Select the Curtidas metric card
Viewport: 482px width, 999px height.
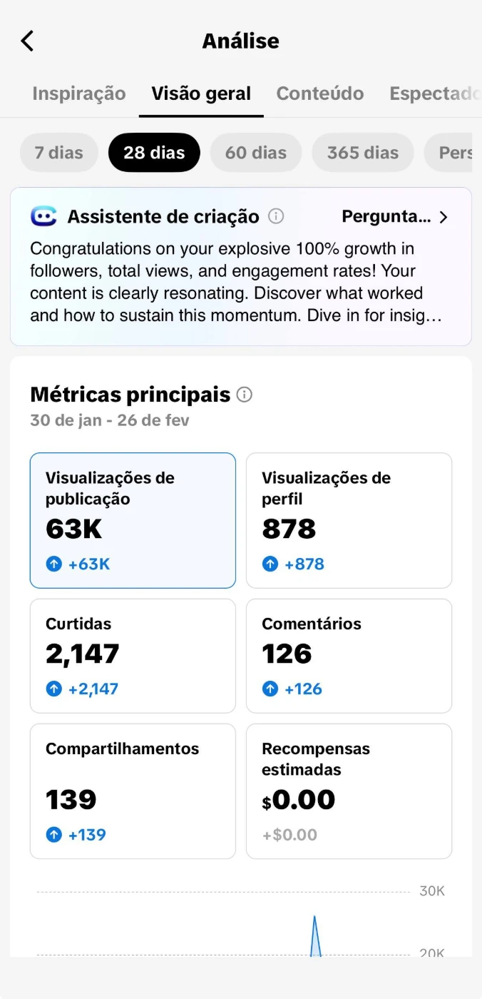[133, 656]
